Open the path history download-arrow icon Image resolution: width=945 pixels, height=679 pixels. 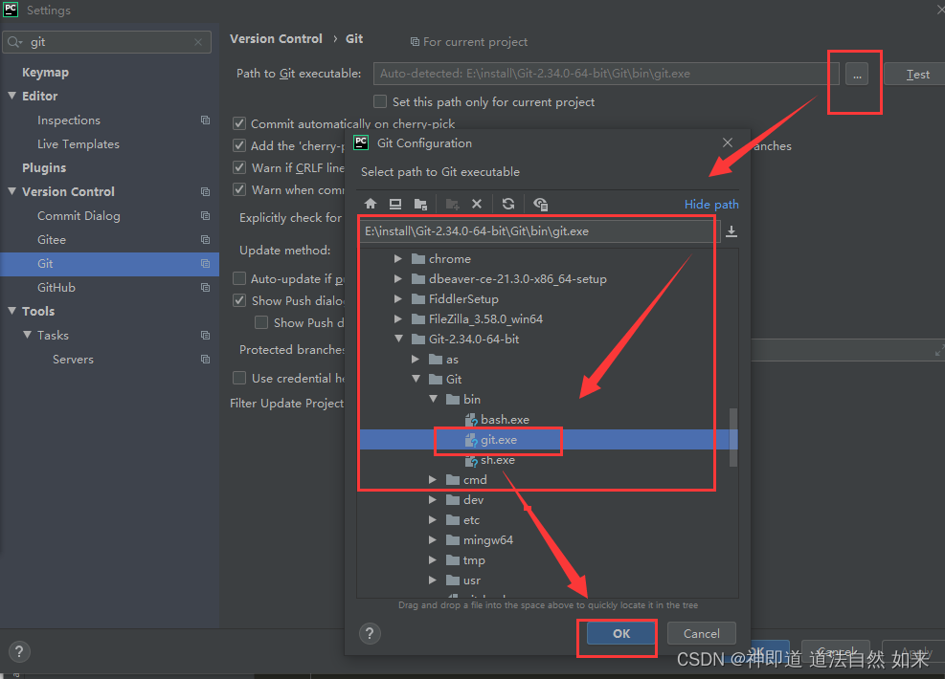click(x=731, y=231)
